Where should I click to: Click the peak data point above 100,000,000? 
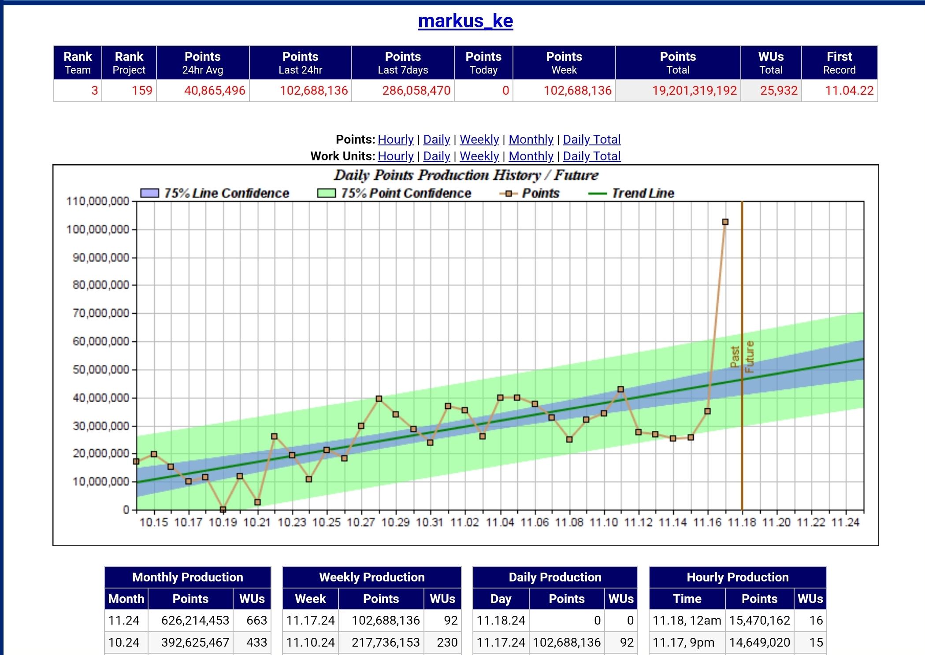coord(725,222)
